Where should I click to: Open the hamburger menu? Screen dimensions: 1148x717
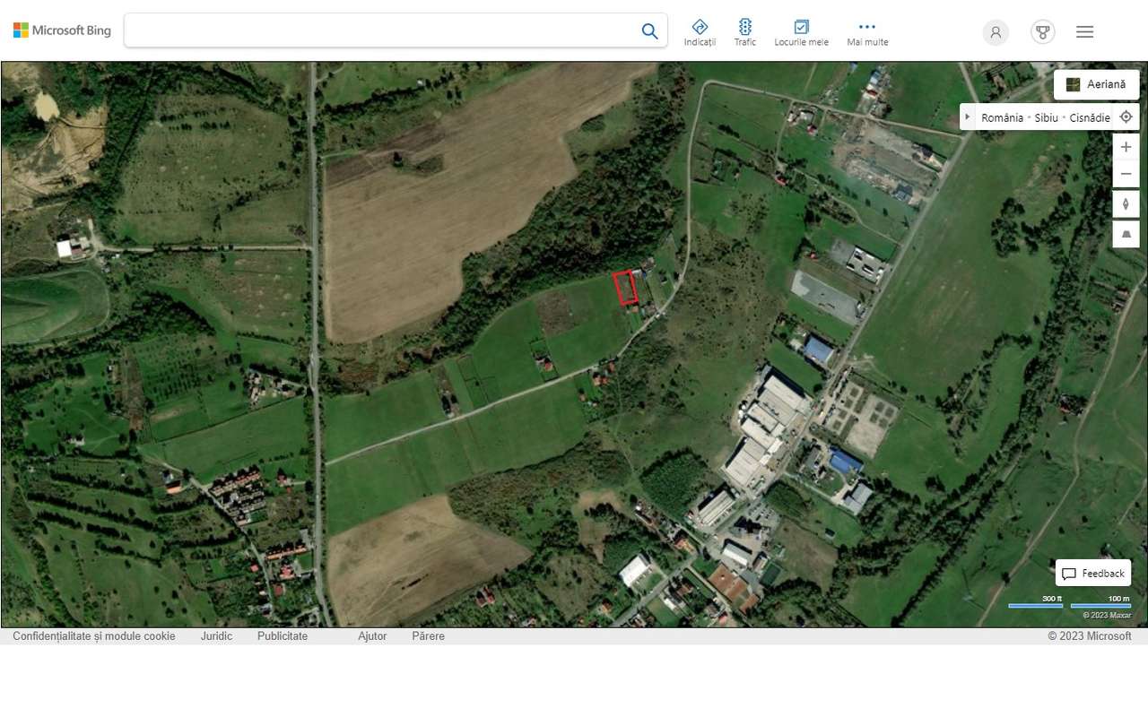point(1084,31)
